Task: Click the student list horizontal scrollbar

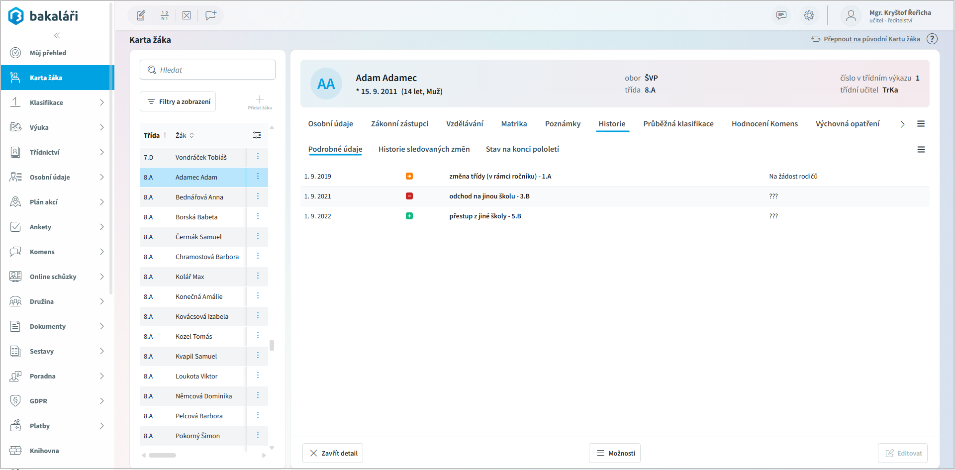Action: pyautogui.click(x=162, y=455)
